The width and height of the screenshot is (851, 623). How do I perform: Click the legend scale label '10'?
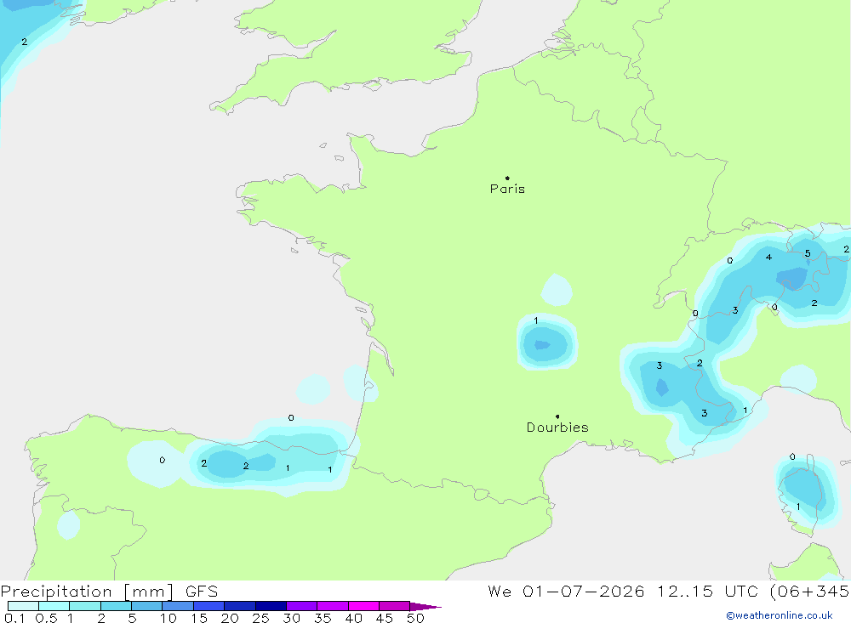coord(168,618)
